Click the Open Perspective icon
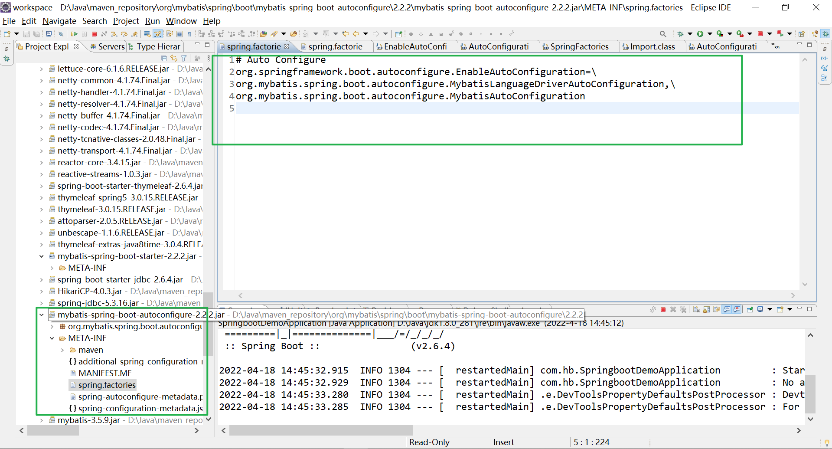 pyautogui.click(x=802, y=34)
